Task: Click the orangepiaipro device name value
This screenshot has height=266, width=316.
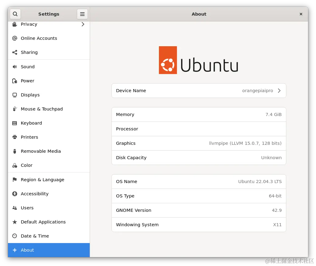Action: [x=257, y=91]
